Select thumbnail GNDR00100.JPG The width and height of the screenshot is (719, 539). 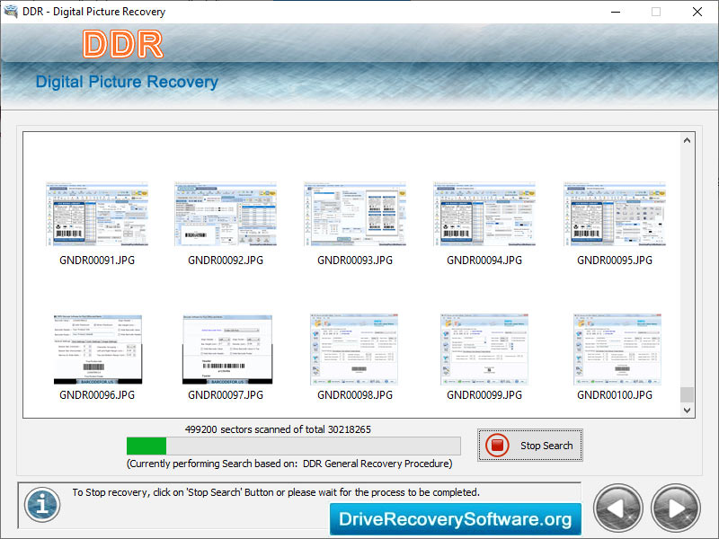click(x=617, y=349)
